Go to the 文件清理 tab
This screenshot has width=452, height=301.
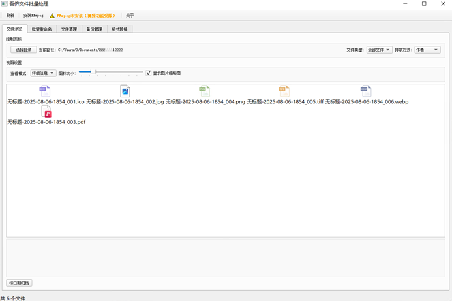[68, 29]
